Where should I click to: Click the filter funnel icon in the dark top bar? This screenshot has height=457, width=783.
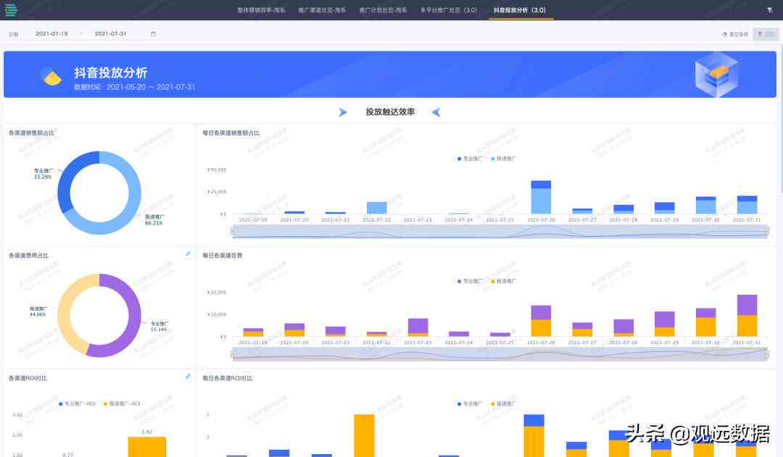[x=769, y=10]
